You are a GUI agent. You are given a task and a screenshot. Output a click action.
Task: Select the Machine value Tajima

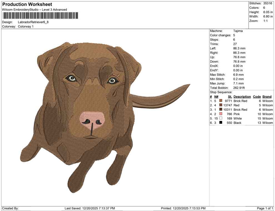(x=238, y=31)
